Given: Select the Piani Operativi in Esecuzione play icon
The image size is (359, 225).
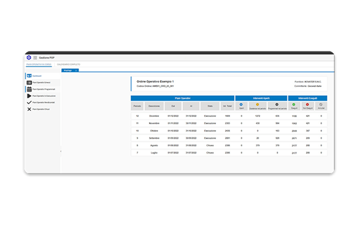Looking at the screenshot, I should 29,96.
